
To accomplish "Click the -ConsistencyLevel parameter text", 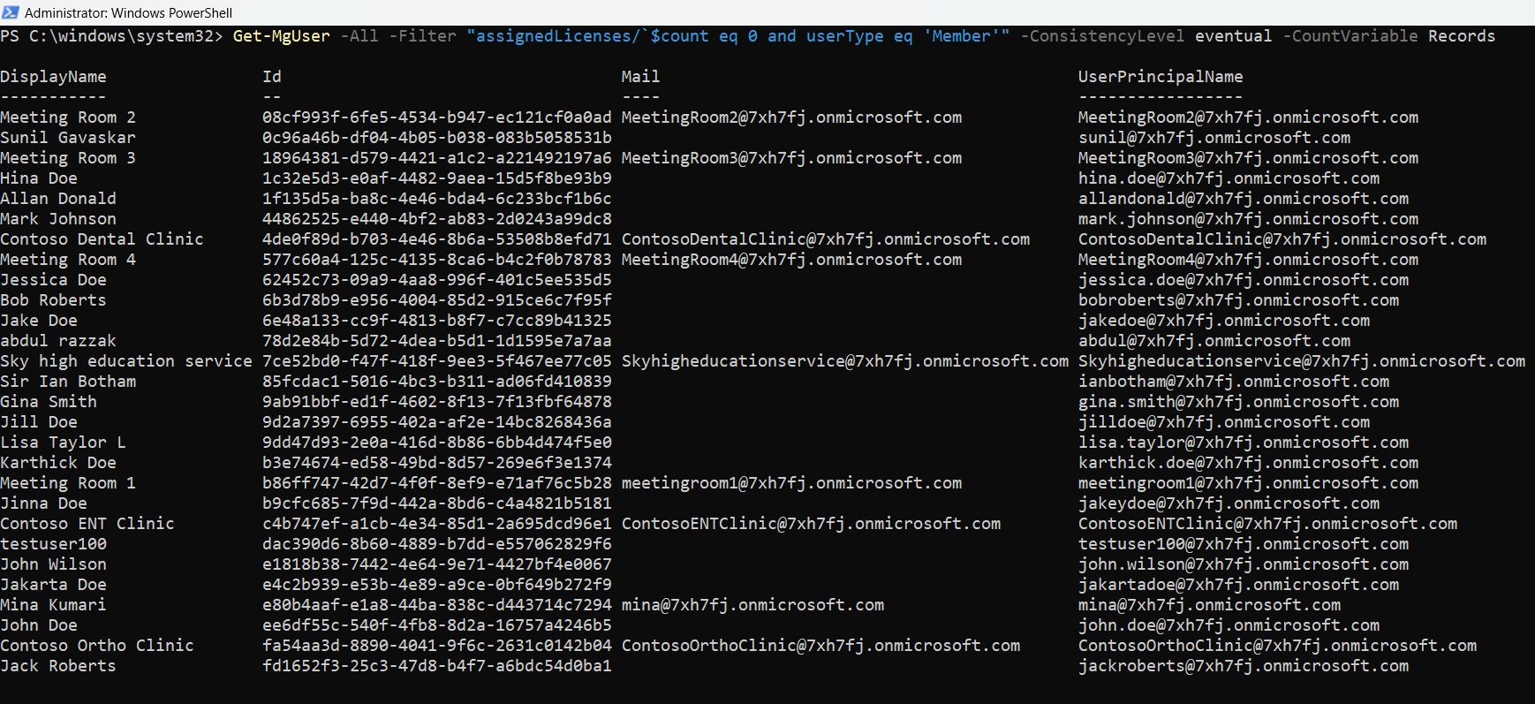I will [1102, 36].
